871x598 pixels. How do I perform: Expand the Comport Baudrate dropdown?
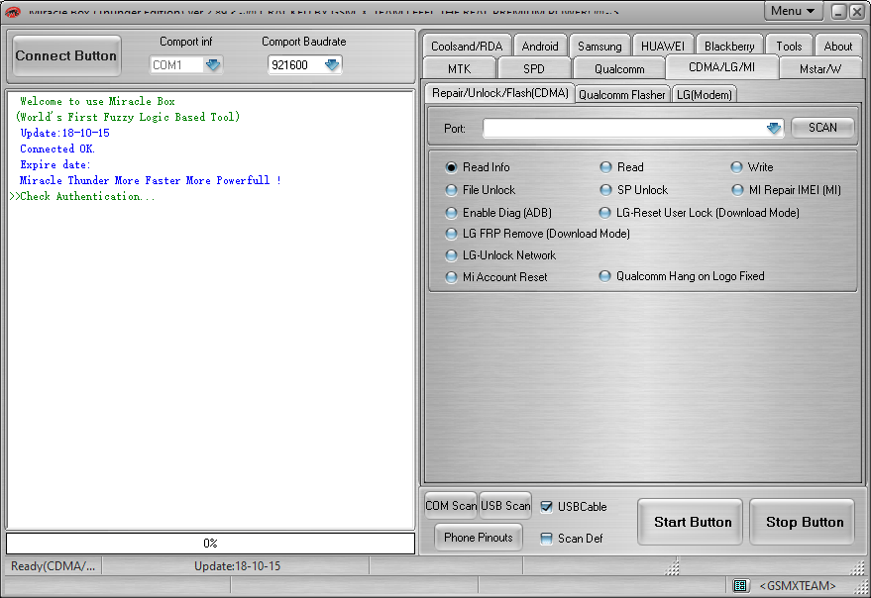(x=333, y=63)
